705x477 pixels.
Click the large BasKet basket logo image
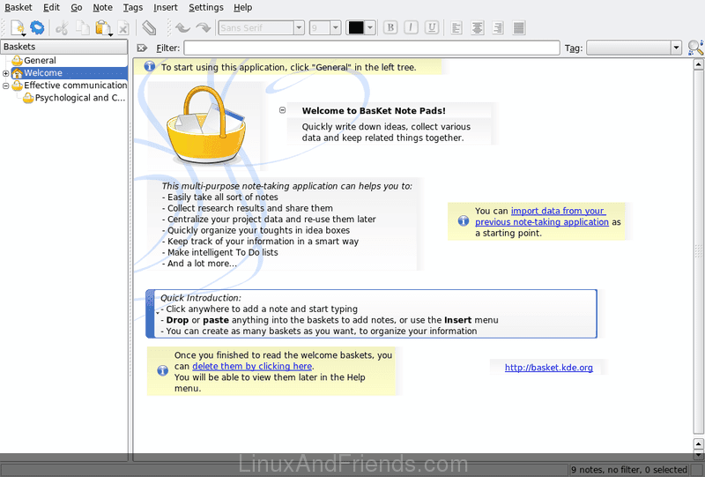tap(206, 125)
